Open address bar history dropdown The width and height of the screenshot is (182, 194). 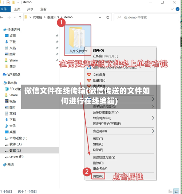pos(100,18)
